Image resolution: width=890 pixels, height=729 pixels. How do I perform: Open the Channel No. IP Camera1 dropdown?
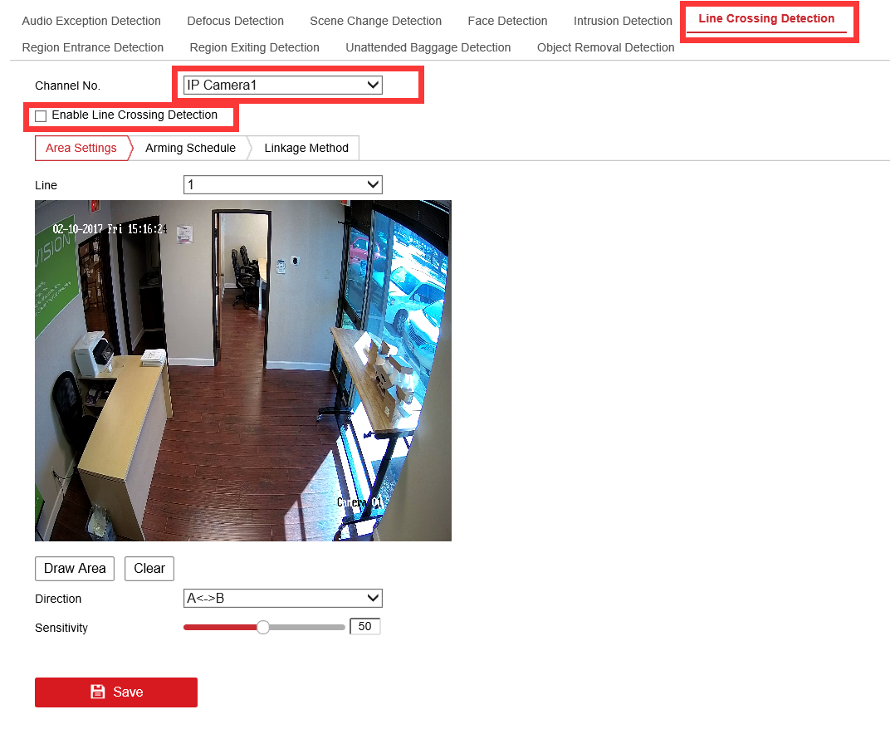coord(282,86)
